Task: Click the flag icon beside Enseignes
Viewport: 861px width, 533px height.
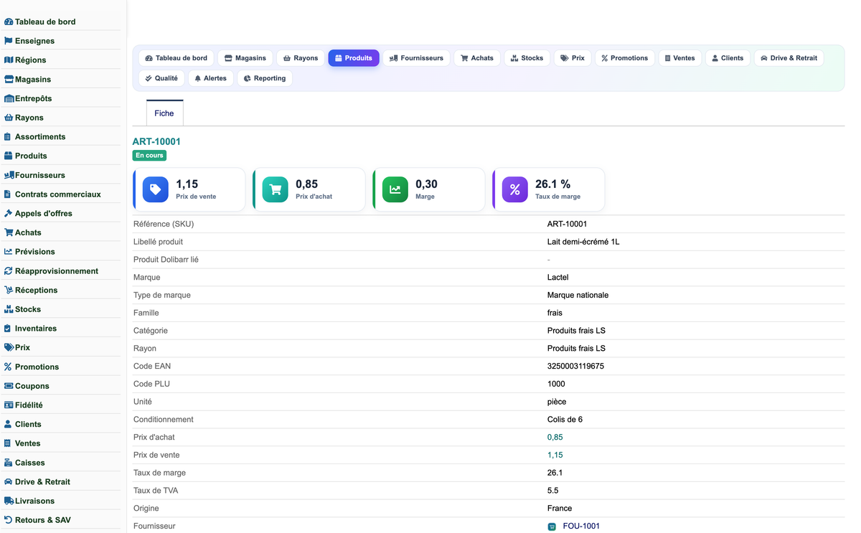Action: (9, 41)
